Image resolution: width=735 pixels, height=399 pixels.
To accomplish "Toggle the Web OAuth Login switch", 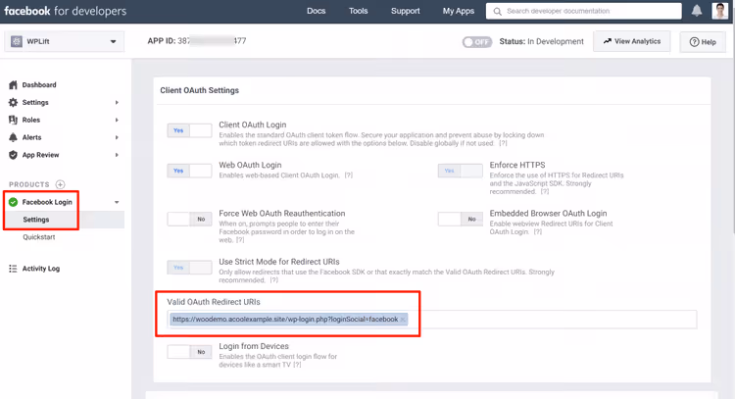I will [x=189, y=171].
